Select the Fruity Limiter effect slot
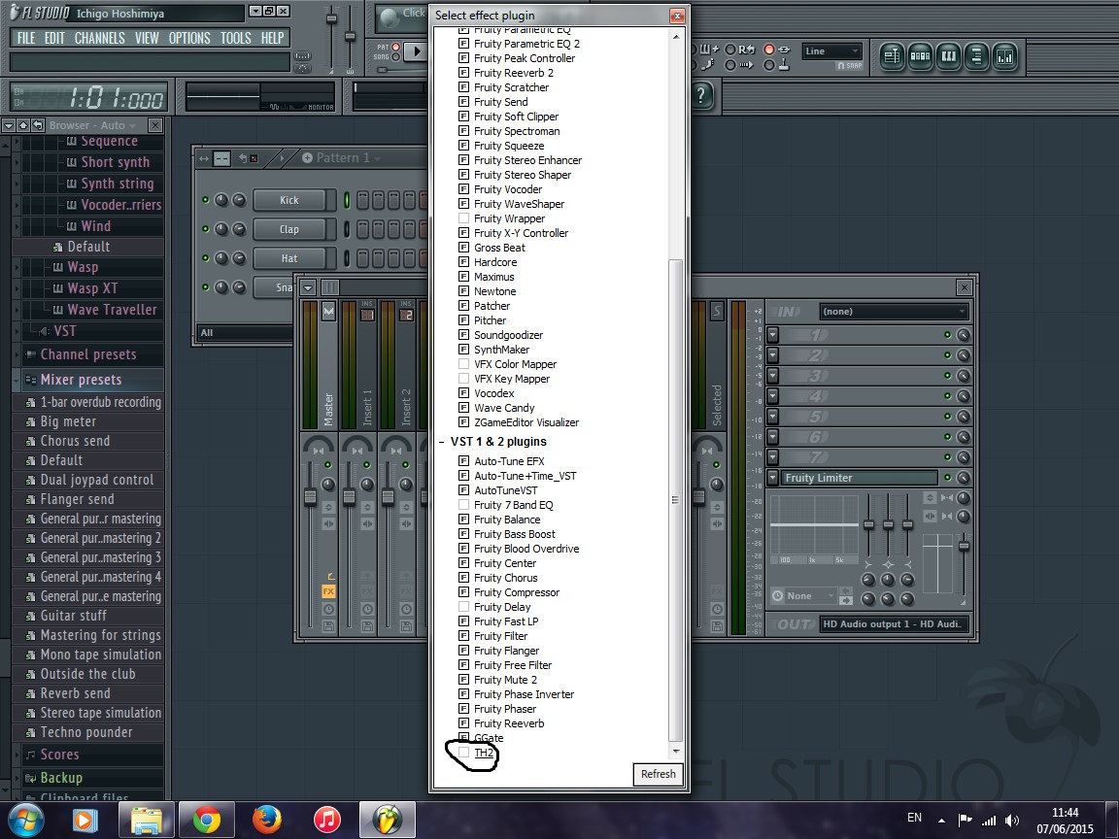The width and height of the screenshot is (1119, 839). (860, 478)
